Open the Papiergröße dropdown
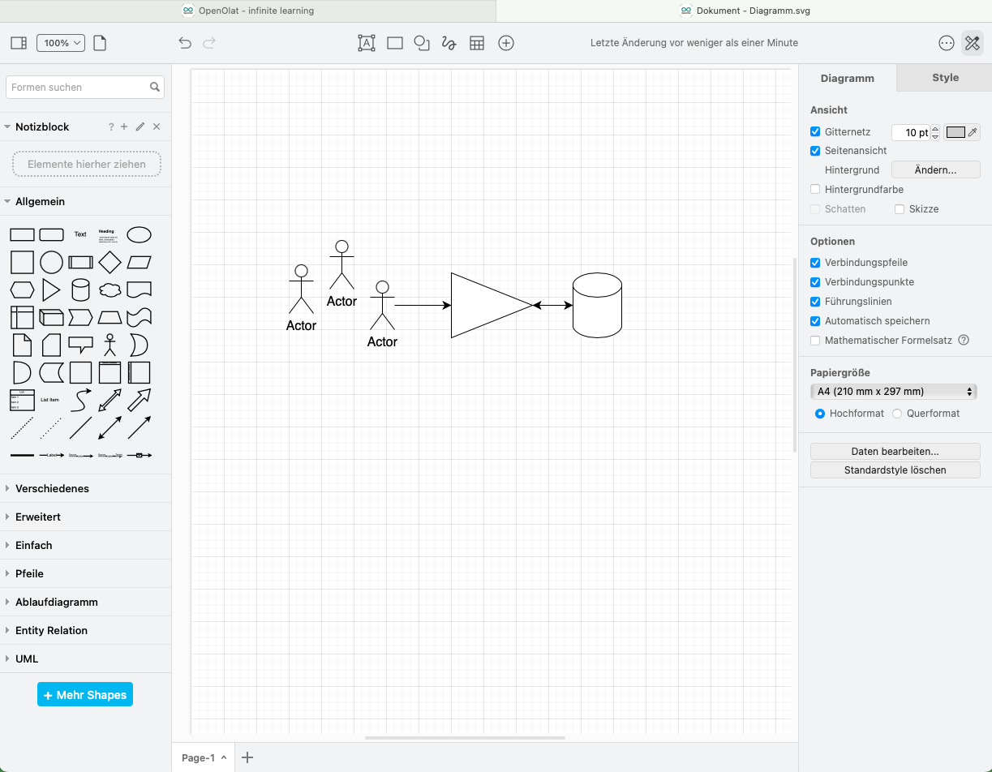 tap(893, 391)
